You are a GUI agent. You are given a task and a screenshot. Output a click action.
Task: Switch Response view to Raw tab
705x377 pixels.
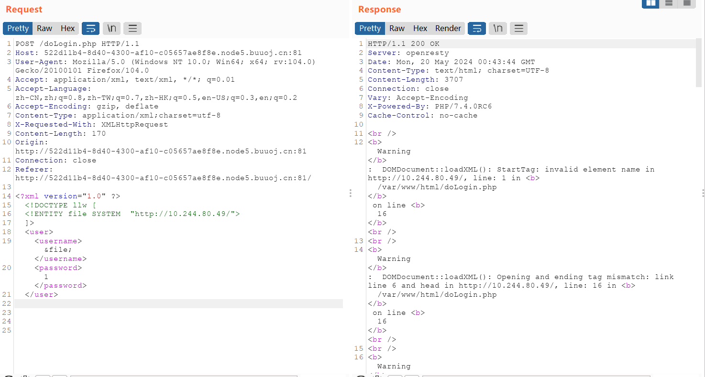tap(397, 28)
